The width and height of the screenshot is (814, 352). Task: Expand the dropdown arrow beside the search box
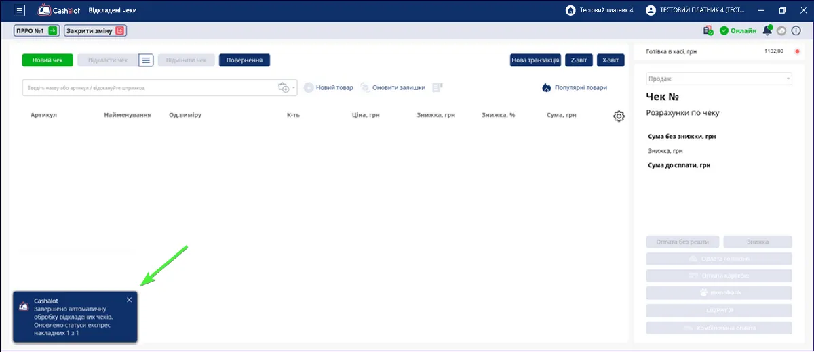pos(294,88)
